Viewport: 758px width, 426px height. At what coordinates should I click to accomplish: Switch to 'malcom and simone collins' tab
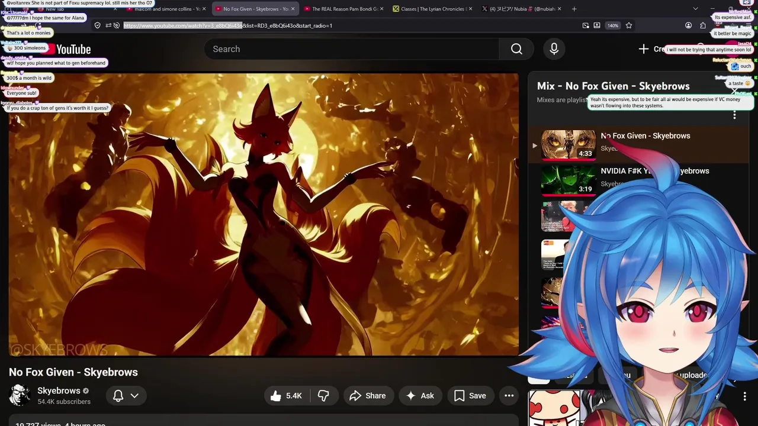[166, 9]
